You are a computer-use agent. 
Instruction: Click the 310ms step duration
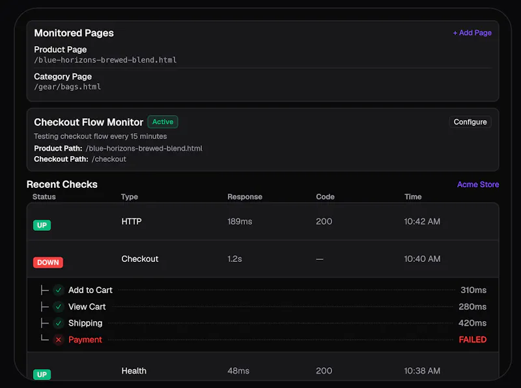click(x=473, y=290)
